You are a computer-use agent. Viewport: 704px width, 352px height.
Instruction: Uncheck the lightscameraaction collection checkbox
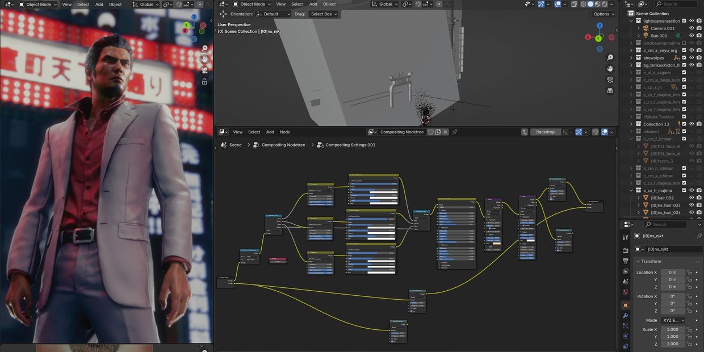coord(684,21)
